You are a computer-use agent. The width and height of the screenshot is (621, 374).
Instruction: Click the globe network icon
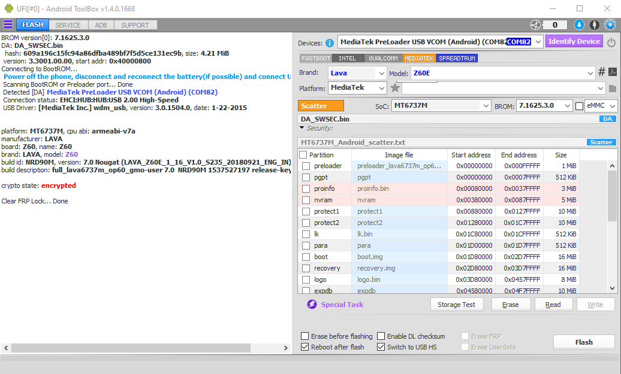(535, 25)
